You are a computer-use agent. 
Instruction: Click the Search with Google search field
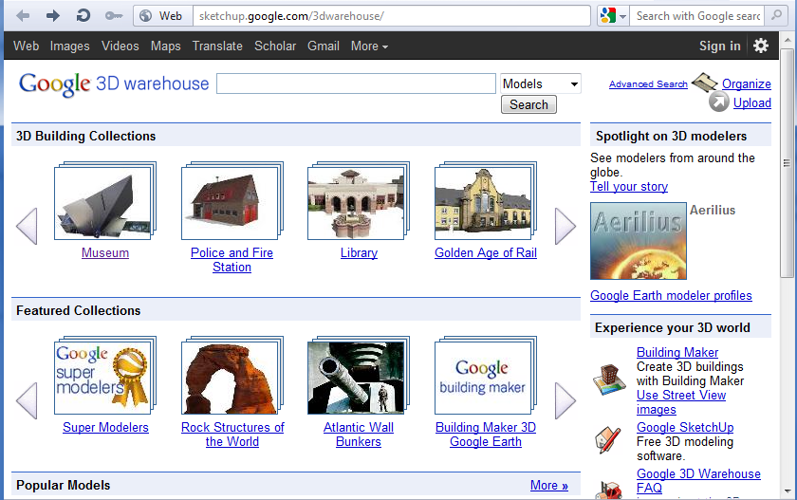coord(698,16)
